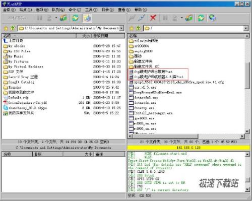
Task: Open the 查看 menu
Action: pos(124,10)
